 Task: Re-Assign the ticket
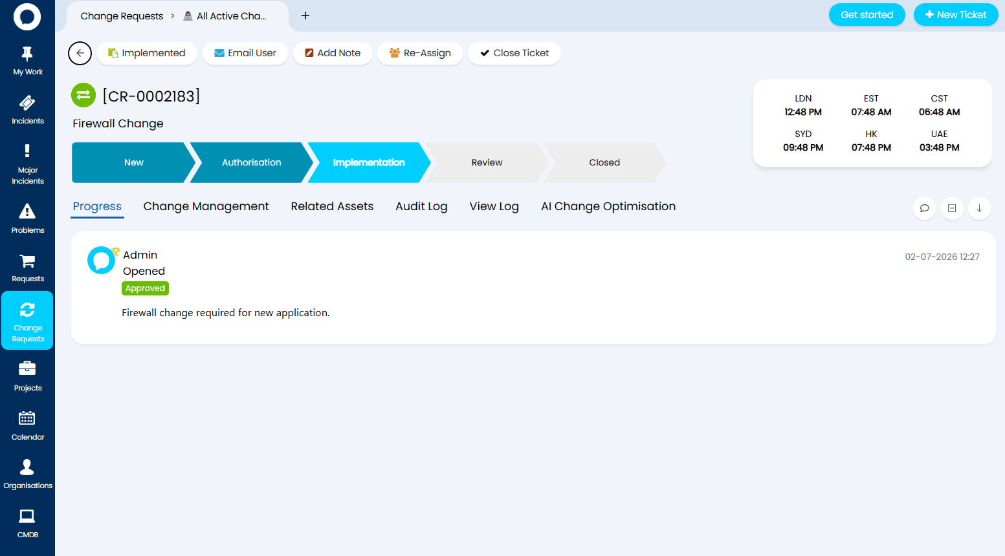tap(420, 53)
